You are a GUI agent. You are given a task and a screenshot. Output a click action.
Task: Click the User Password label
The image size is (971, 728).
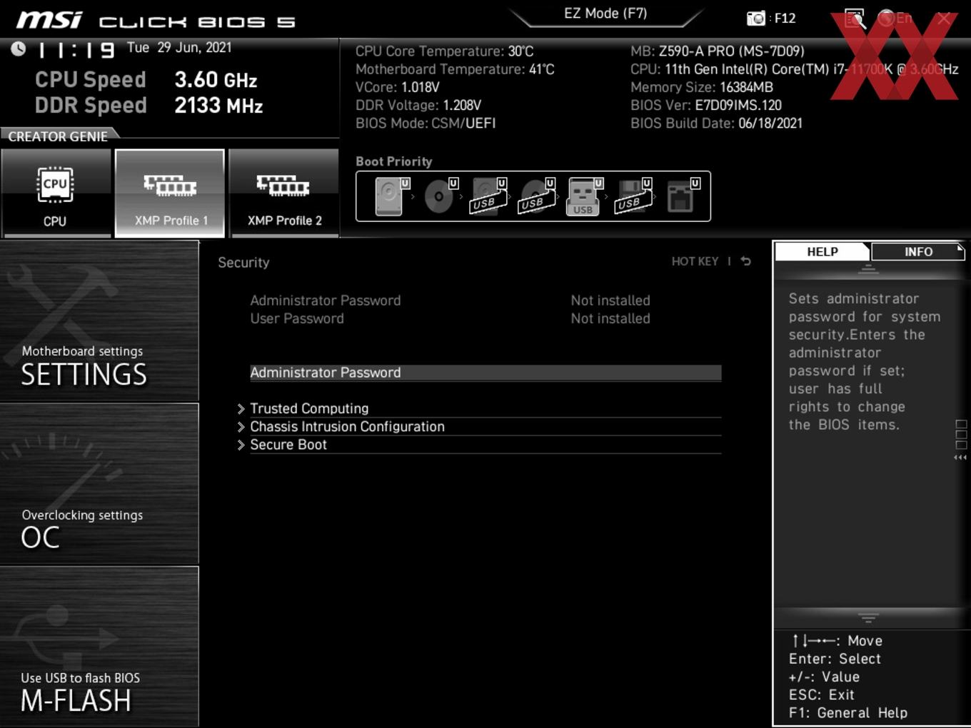click(297, 318)
